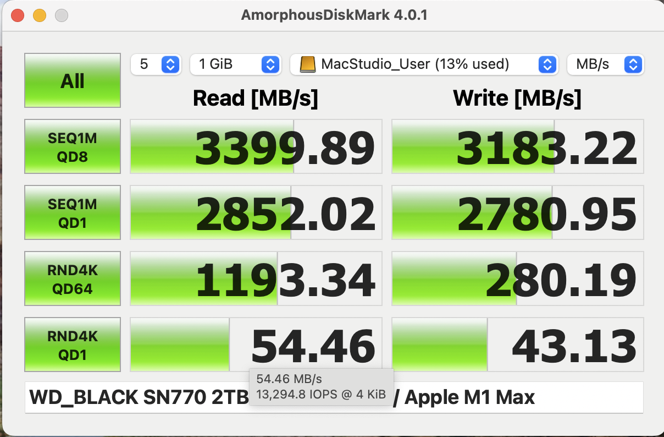Click the RND4K QD64 read result 1193.34
The height and width of the screenshot is (437, 664).
click(x=256, y=278)
